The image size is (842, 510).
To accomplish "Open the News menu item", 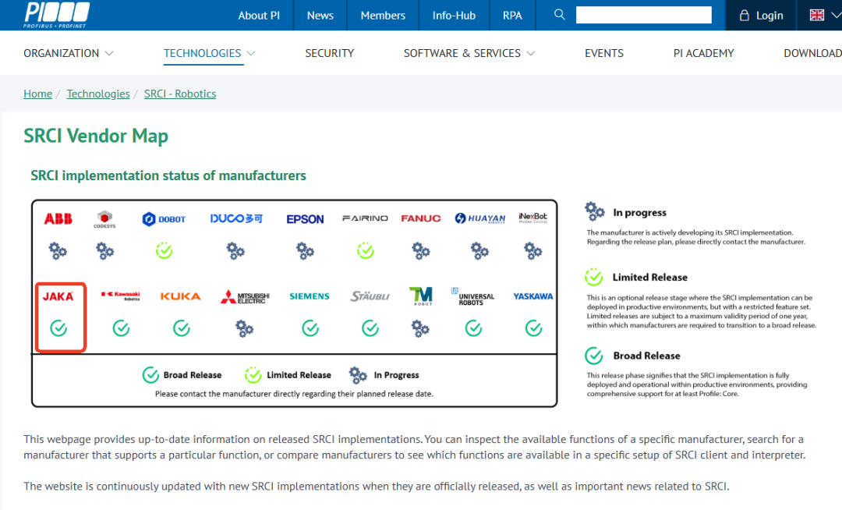I will 320,16.
